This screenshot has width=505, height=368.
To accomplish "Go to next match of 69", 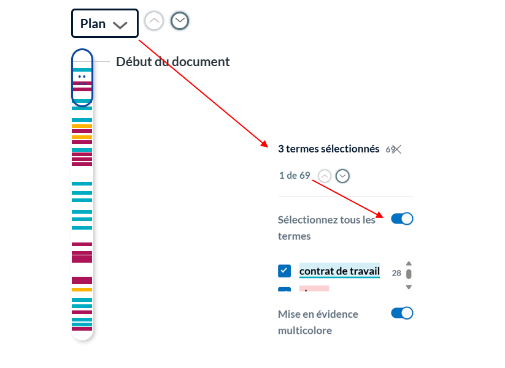I will pyautogui.click(x=342, y=176).
